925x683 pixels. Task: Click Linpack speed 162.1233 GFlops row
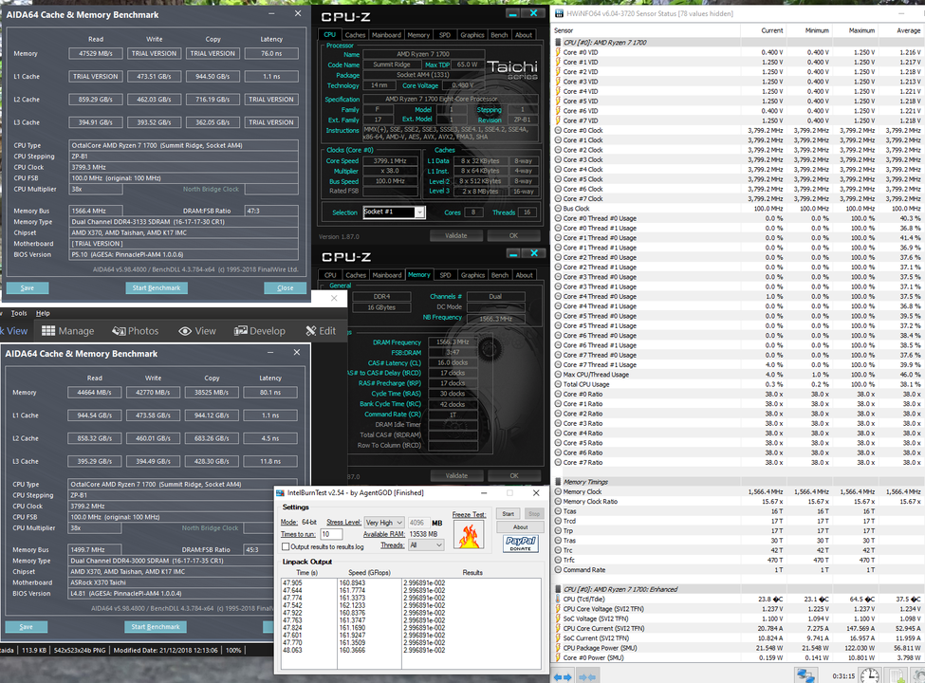pyautogui.click(x=352, y=605)
